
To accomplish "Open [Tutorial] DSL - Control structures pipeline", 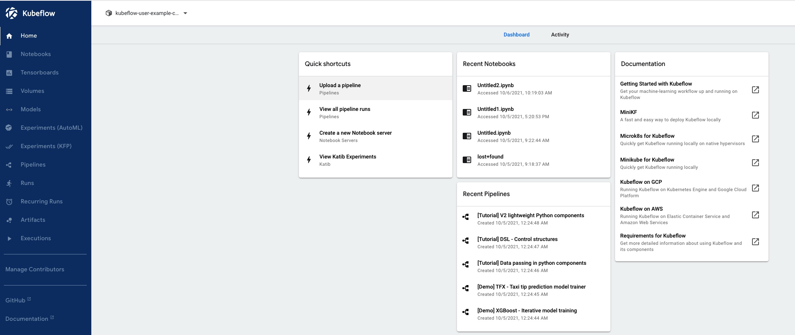I will 534,243.
